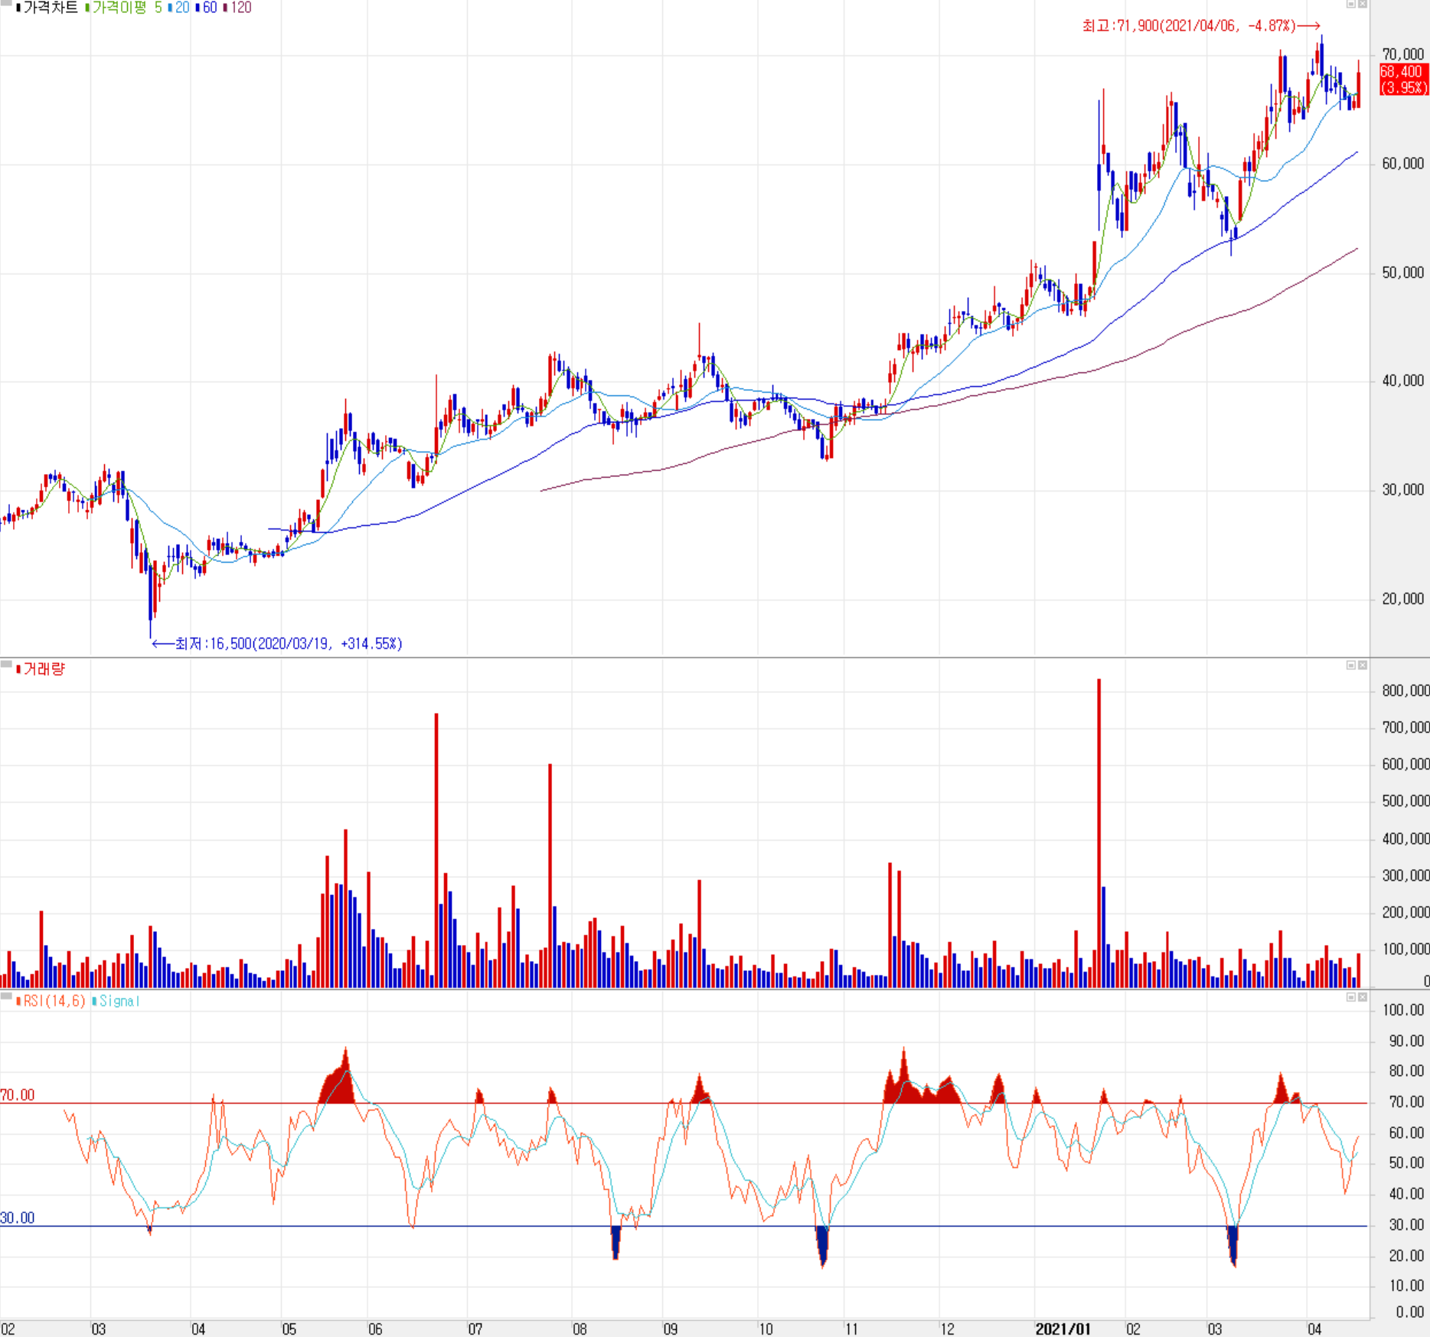Close the RSI indicator panel

(x=1363, y=997)
